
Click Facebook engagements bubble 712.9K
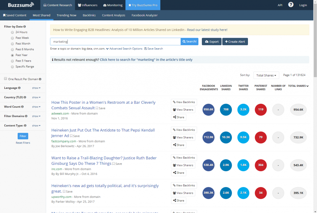[208, 137]
